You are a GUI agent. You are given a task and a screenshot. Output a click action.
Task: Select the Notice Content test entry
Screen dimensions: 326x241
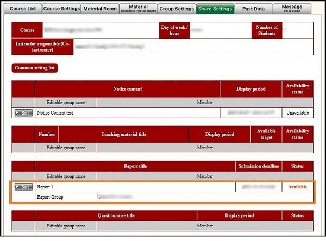[55, 113]
